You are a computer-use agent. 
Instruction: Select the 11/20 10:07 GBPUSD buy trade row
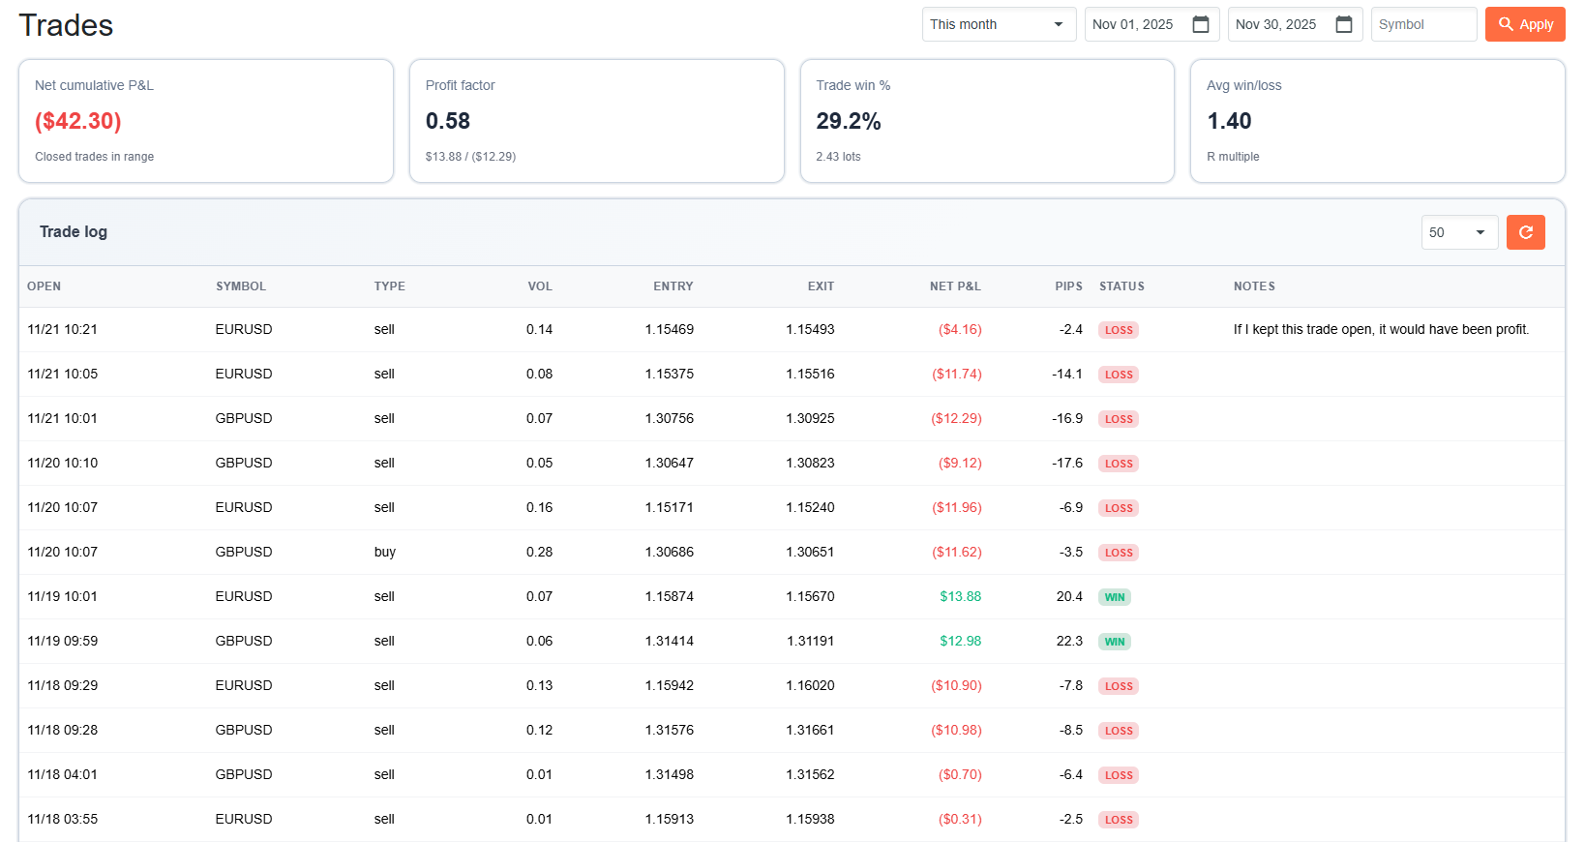pyautogui.click(x=387, y=553)
